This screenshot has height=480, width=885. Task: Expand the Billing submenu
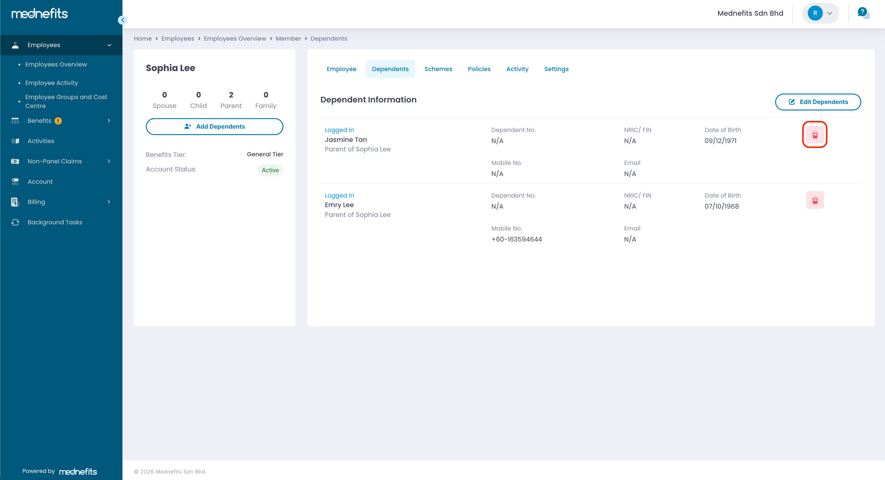tap(109, 202)
